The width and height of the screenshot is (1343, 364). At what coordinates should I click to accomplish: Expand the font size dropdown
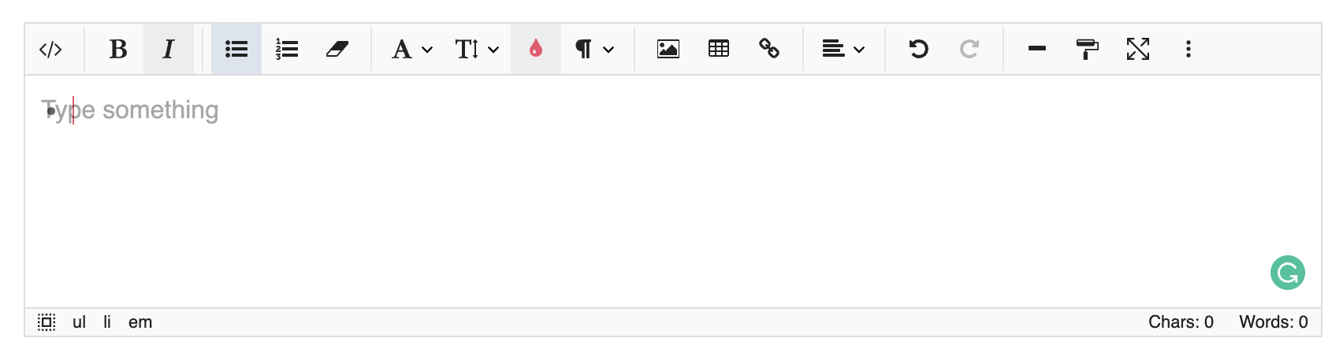point(478,49)
